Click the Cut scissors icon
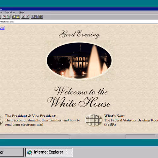158x158 pixels. pyautogui.click(x=33, y=17)
